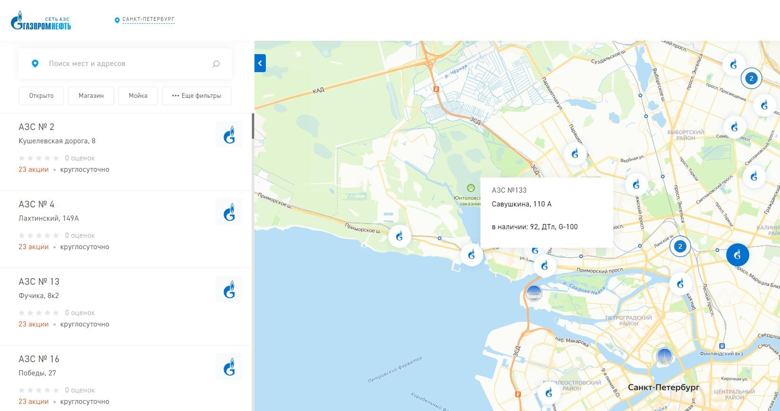View 23 акции for АЗС № 13
The image size is (780, 411).
point(33,324)
